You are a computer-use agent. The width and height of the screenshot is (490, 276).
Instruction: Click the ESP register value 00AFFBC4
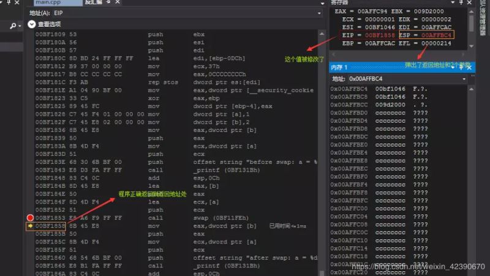pos(436,35)
